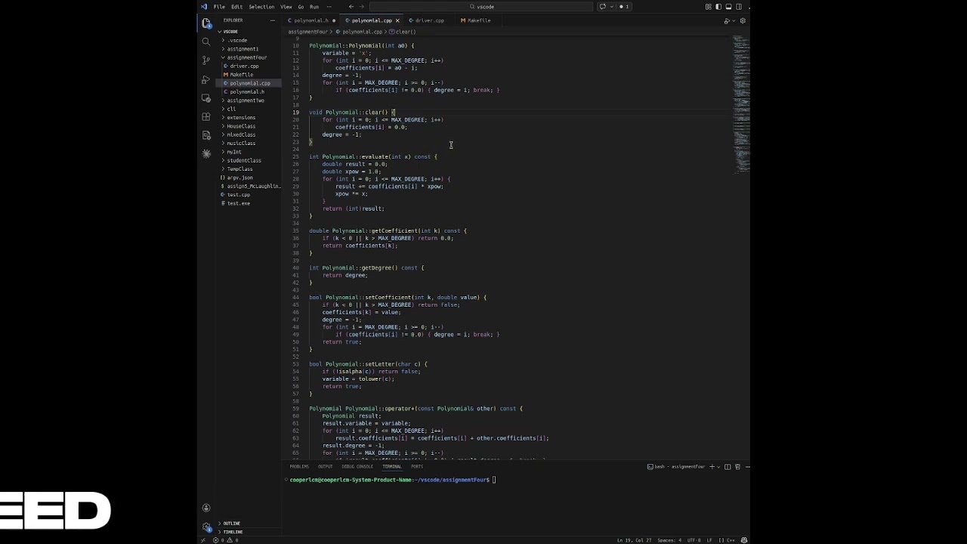Switch to the polynomial.h editor tab

(311, 20)
